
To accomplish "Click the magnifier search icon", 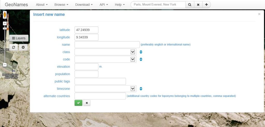I will tap(190, 5).
